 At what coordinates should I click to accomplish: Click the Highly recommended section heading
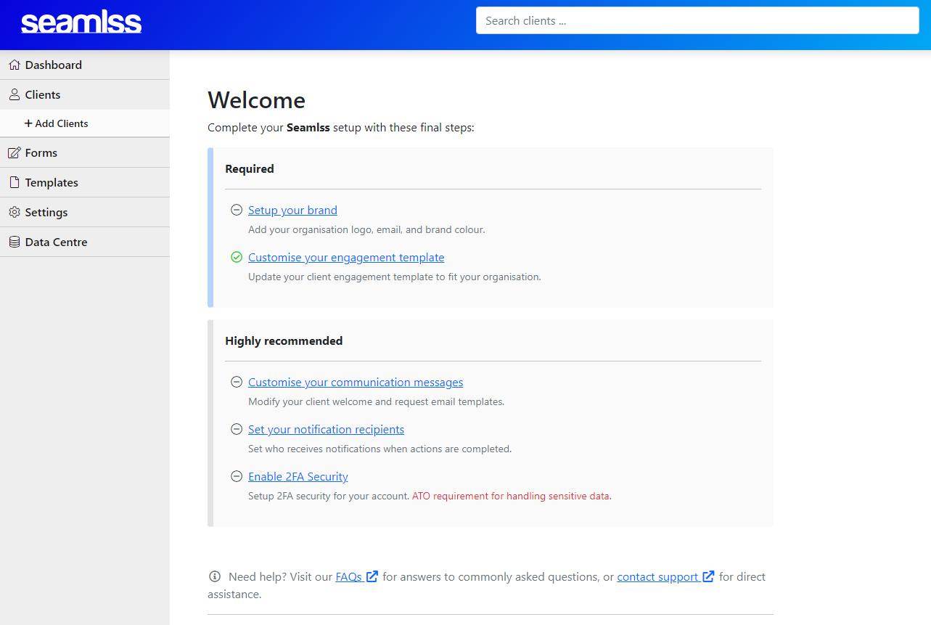pyautogui.click(x=284, y=340)
